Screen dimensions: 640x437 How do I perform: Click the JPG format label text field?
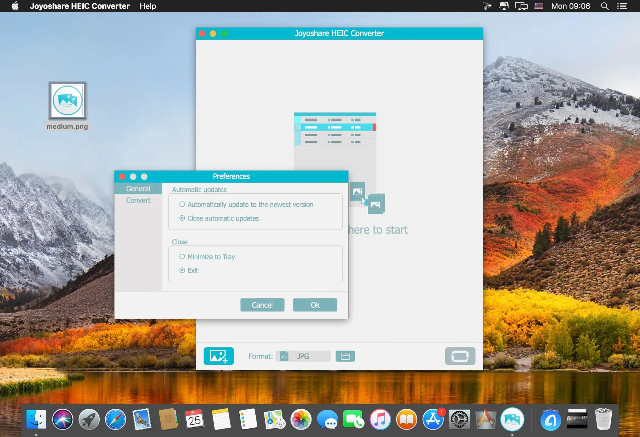click(303, 356)
